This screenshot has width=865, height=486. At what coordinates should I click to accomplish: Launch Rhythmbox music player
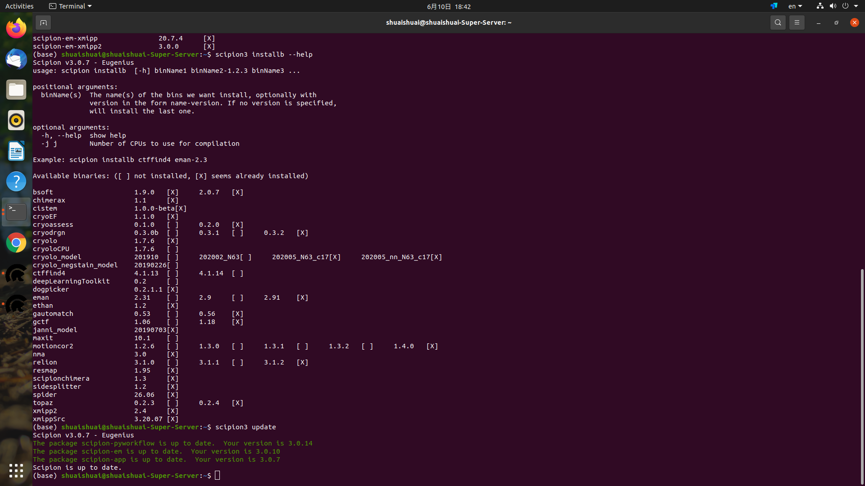(x=16, y=120)
